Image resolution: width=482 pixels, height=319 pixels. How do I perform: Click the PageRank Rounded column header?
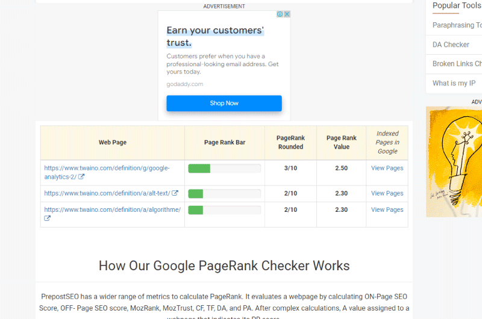(x=290, y=143)
